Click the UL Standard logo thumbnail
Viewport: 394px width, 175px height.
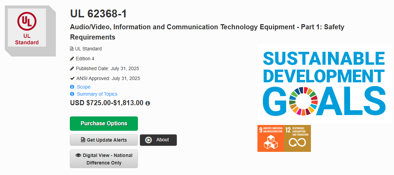[x=27, y=28]
